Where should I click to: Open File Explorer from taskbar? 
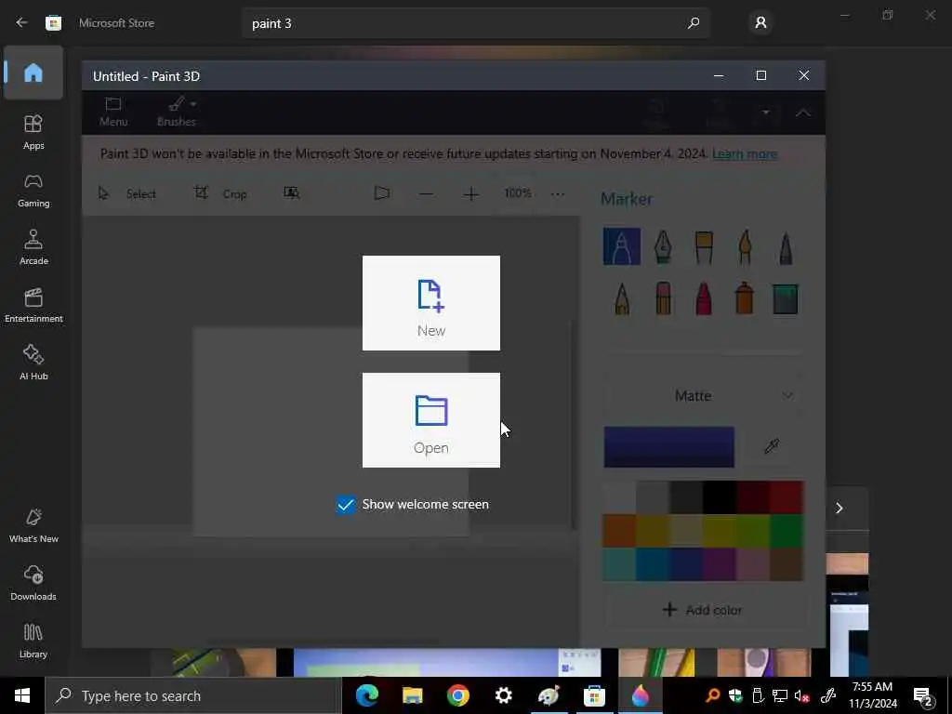(412, 695)
